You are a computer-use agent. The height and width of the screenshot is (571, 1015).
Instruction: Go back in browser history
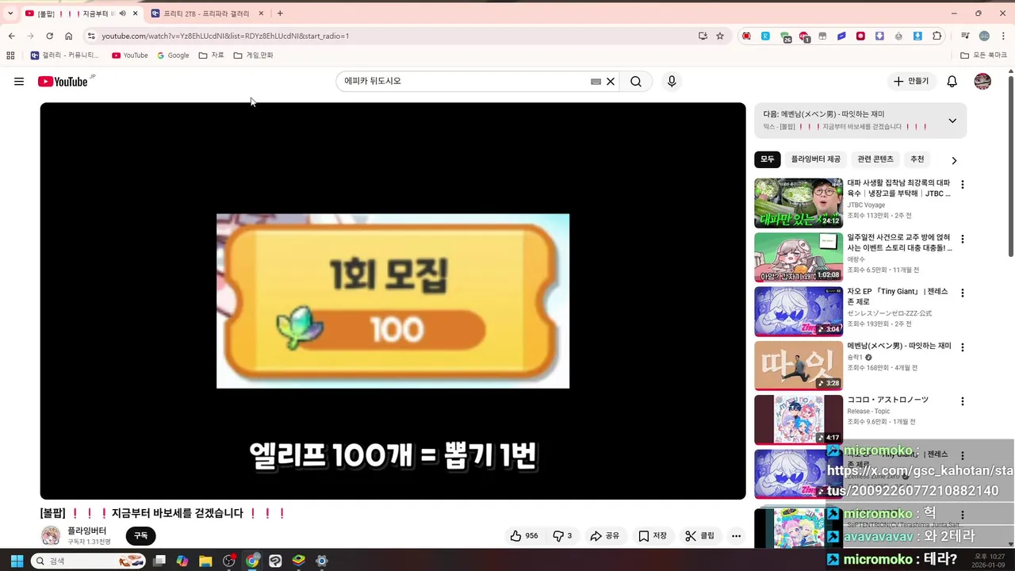click(x=11, y=36)
